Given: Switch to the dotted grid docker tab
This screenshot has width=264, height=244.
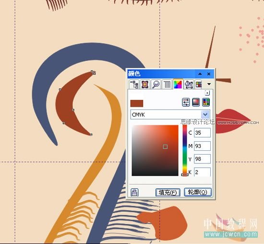Looking at the screenshot, I should 167,84.
